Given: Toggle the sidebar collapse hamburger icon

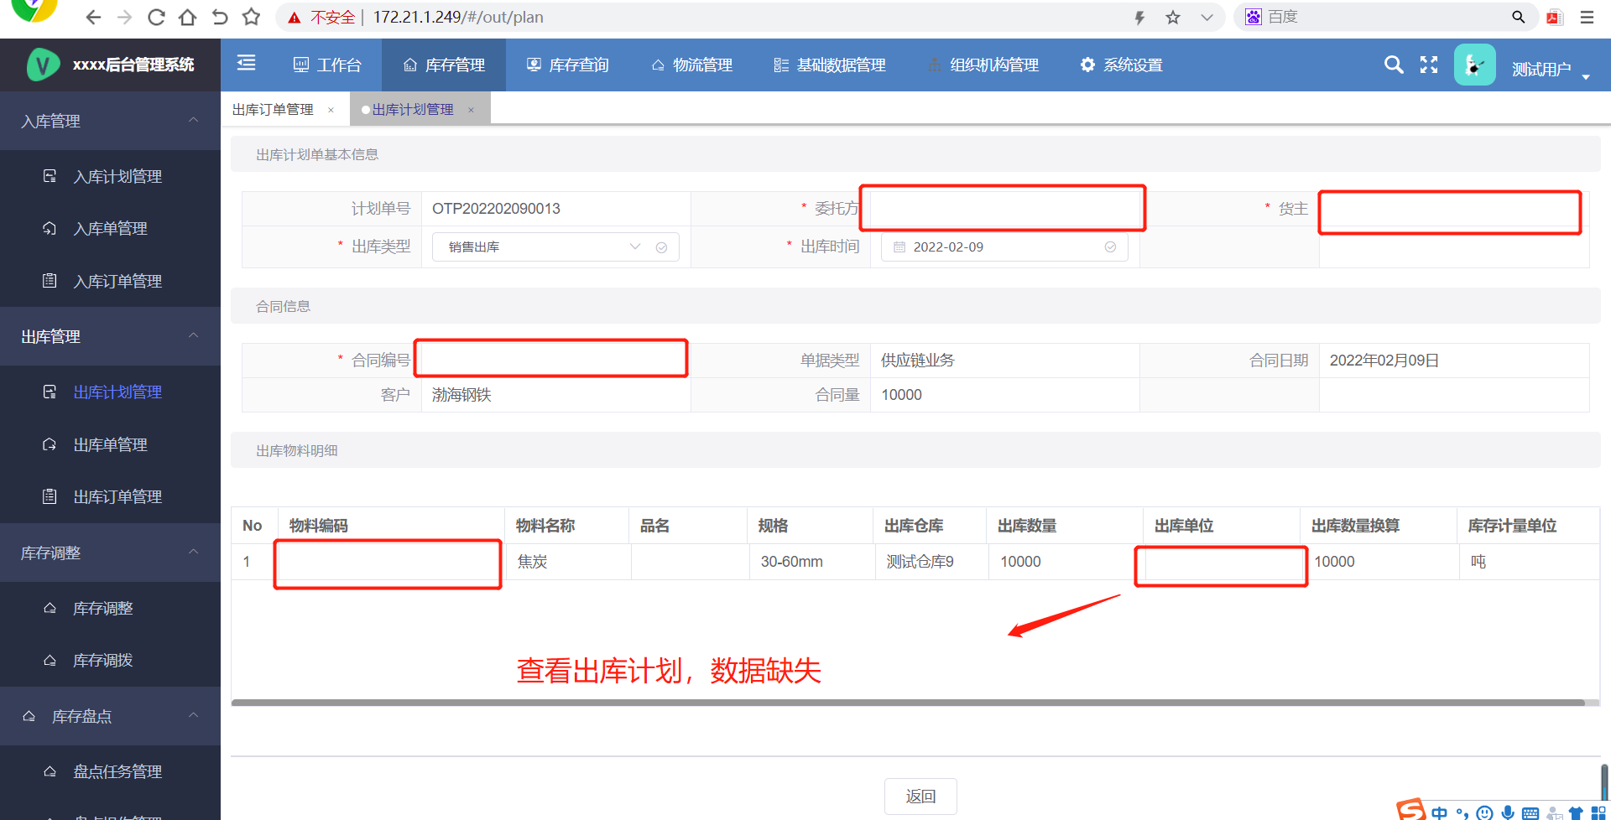Looking at the screenshot, I should coord(246,63).
